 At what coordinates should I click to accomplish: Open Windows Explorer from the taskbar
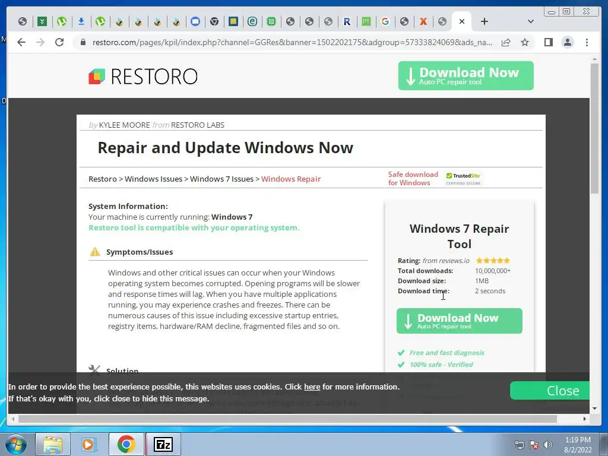tap(53, 444)
